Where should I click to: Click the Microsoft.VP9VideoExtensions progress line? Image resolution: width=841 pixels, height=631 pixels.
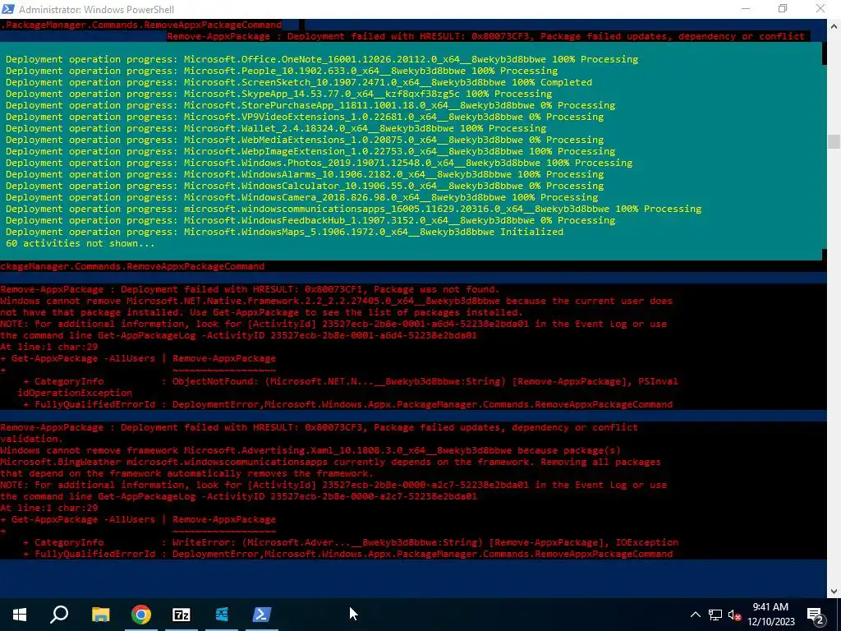pos(305,117)
